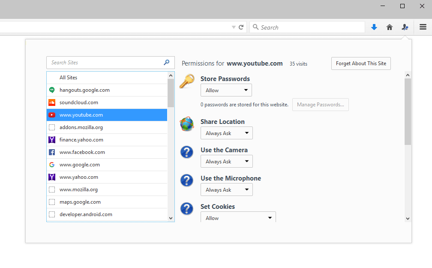Image resolution: width=432 pixels, height=268 pixels.
Task: Click site list scroll up arrow
Action: [171, 75]
